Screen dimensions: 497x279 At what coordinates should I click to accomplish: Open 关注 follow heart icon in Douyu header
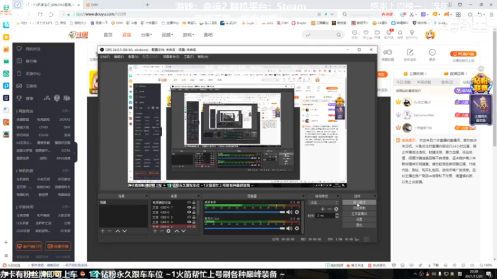point(366,34)
